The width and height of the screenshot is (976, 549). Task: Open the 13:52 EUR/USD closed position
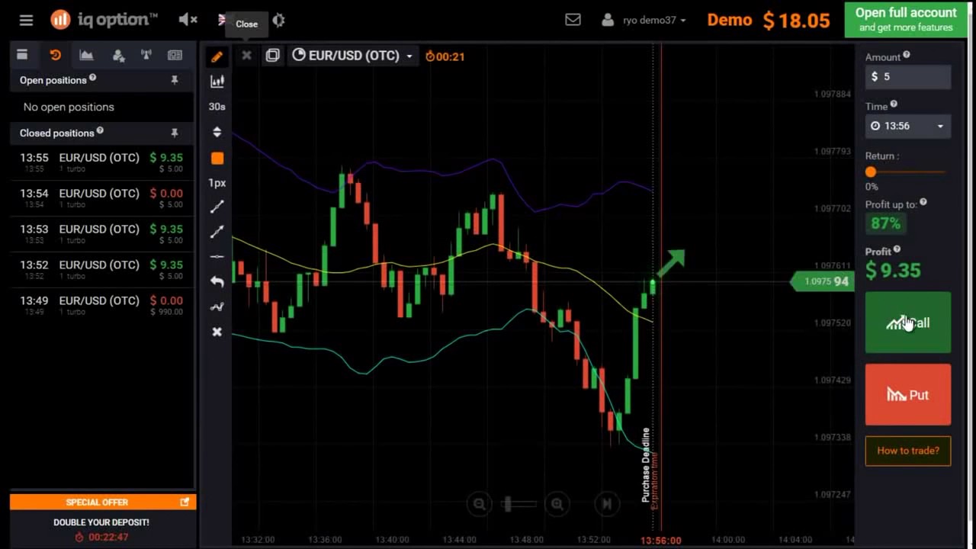(x=101, y=270)
